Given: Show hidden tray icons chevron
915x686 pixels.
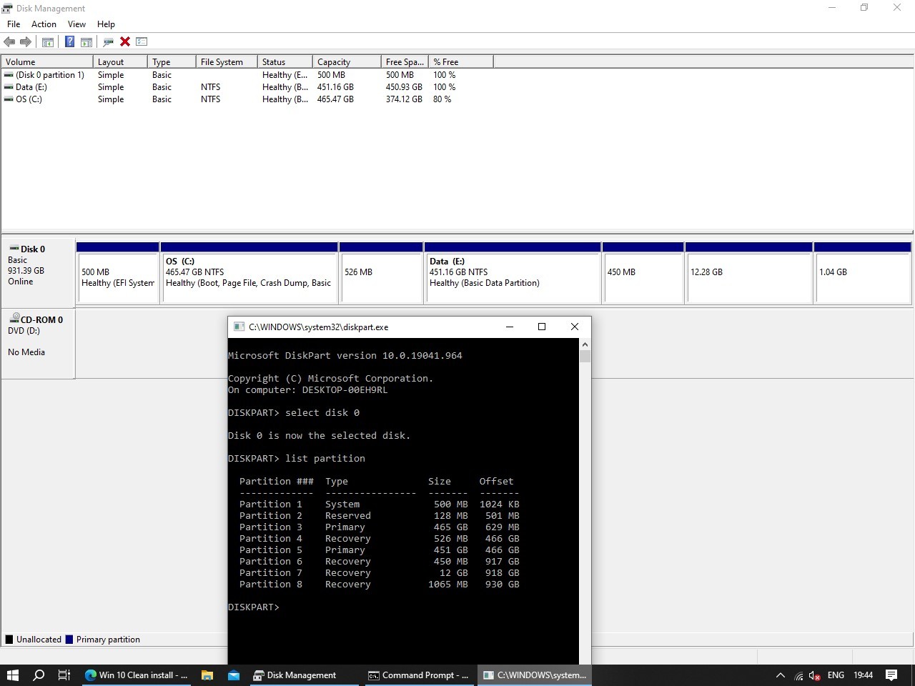Looking at the screenshot, I should [x=781, y=675].
